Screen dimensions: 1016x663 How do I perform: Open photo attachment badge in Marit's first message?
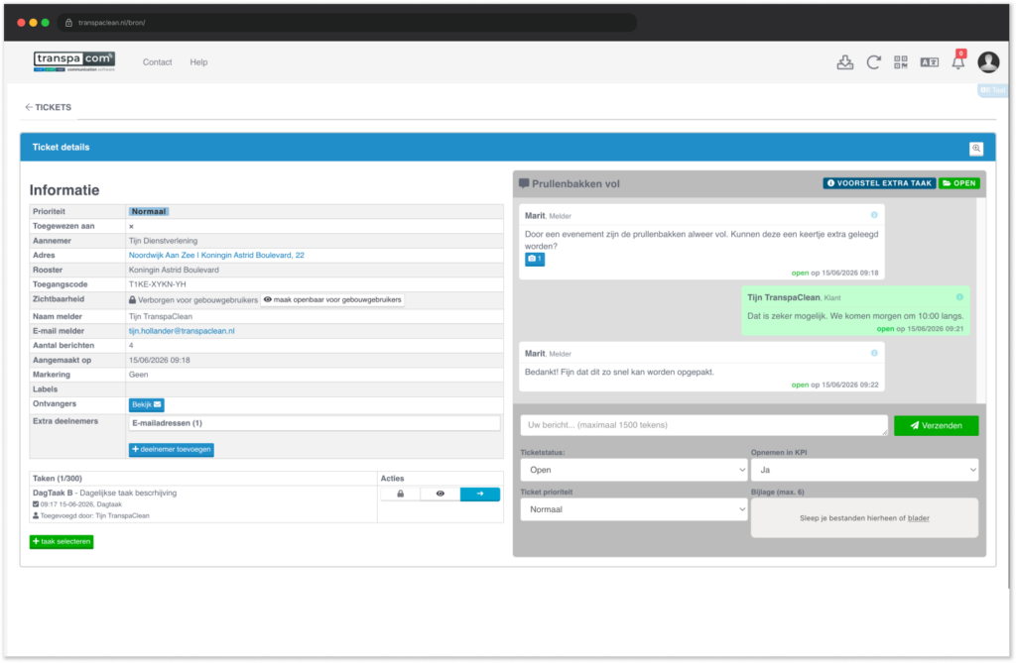point(535,259)
